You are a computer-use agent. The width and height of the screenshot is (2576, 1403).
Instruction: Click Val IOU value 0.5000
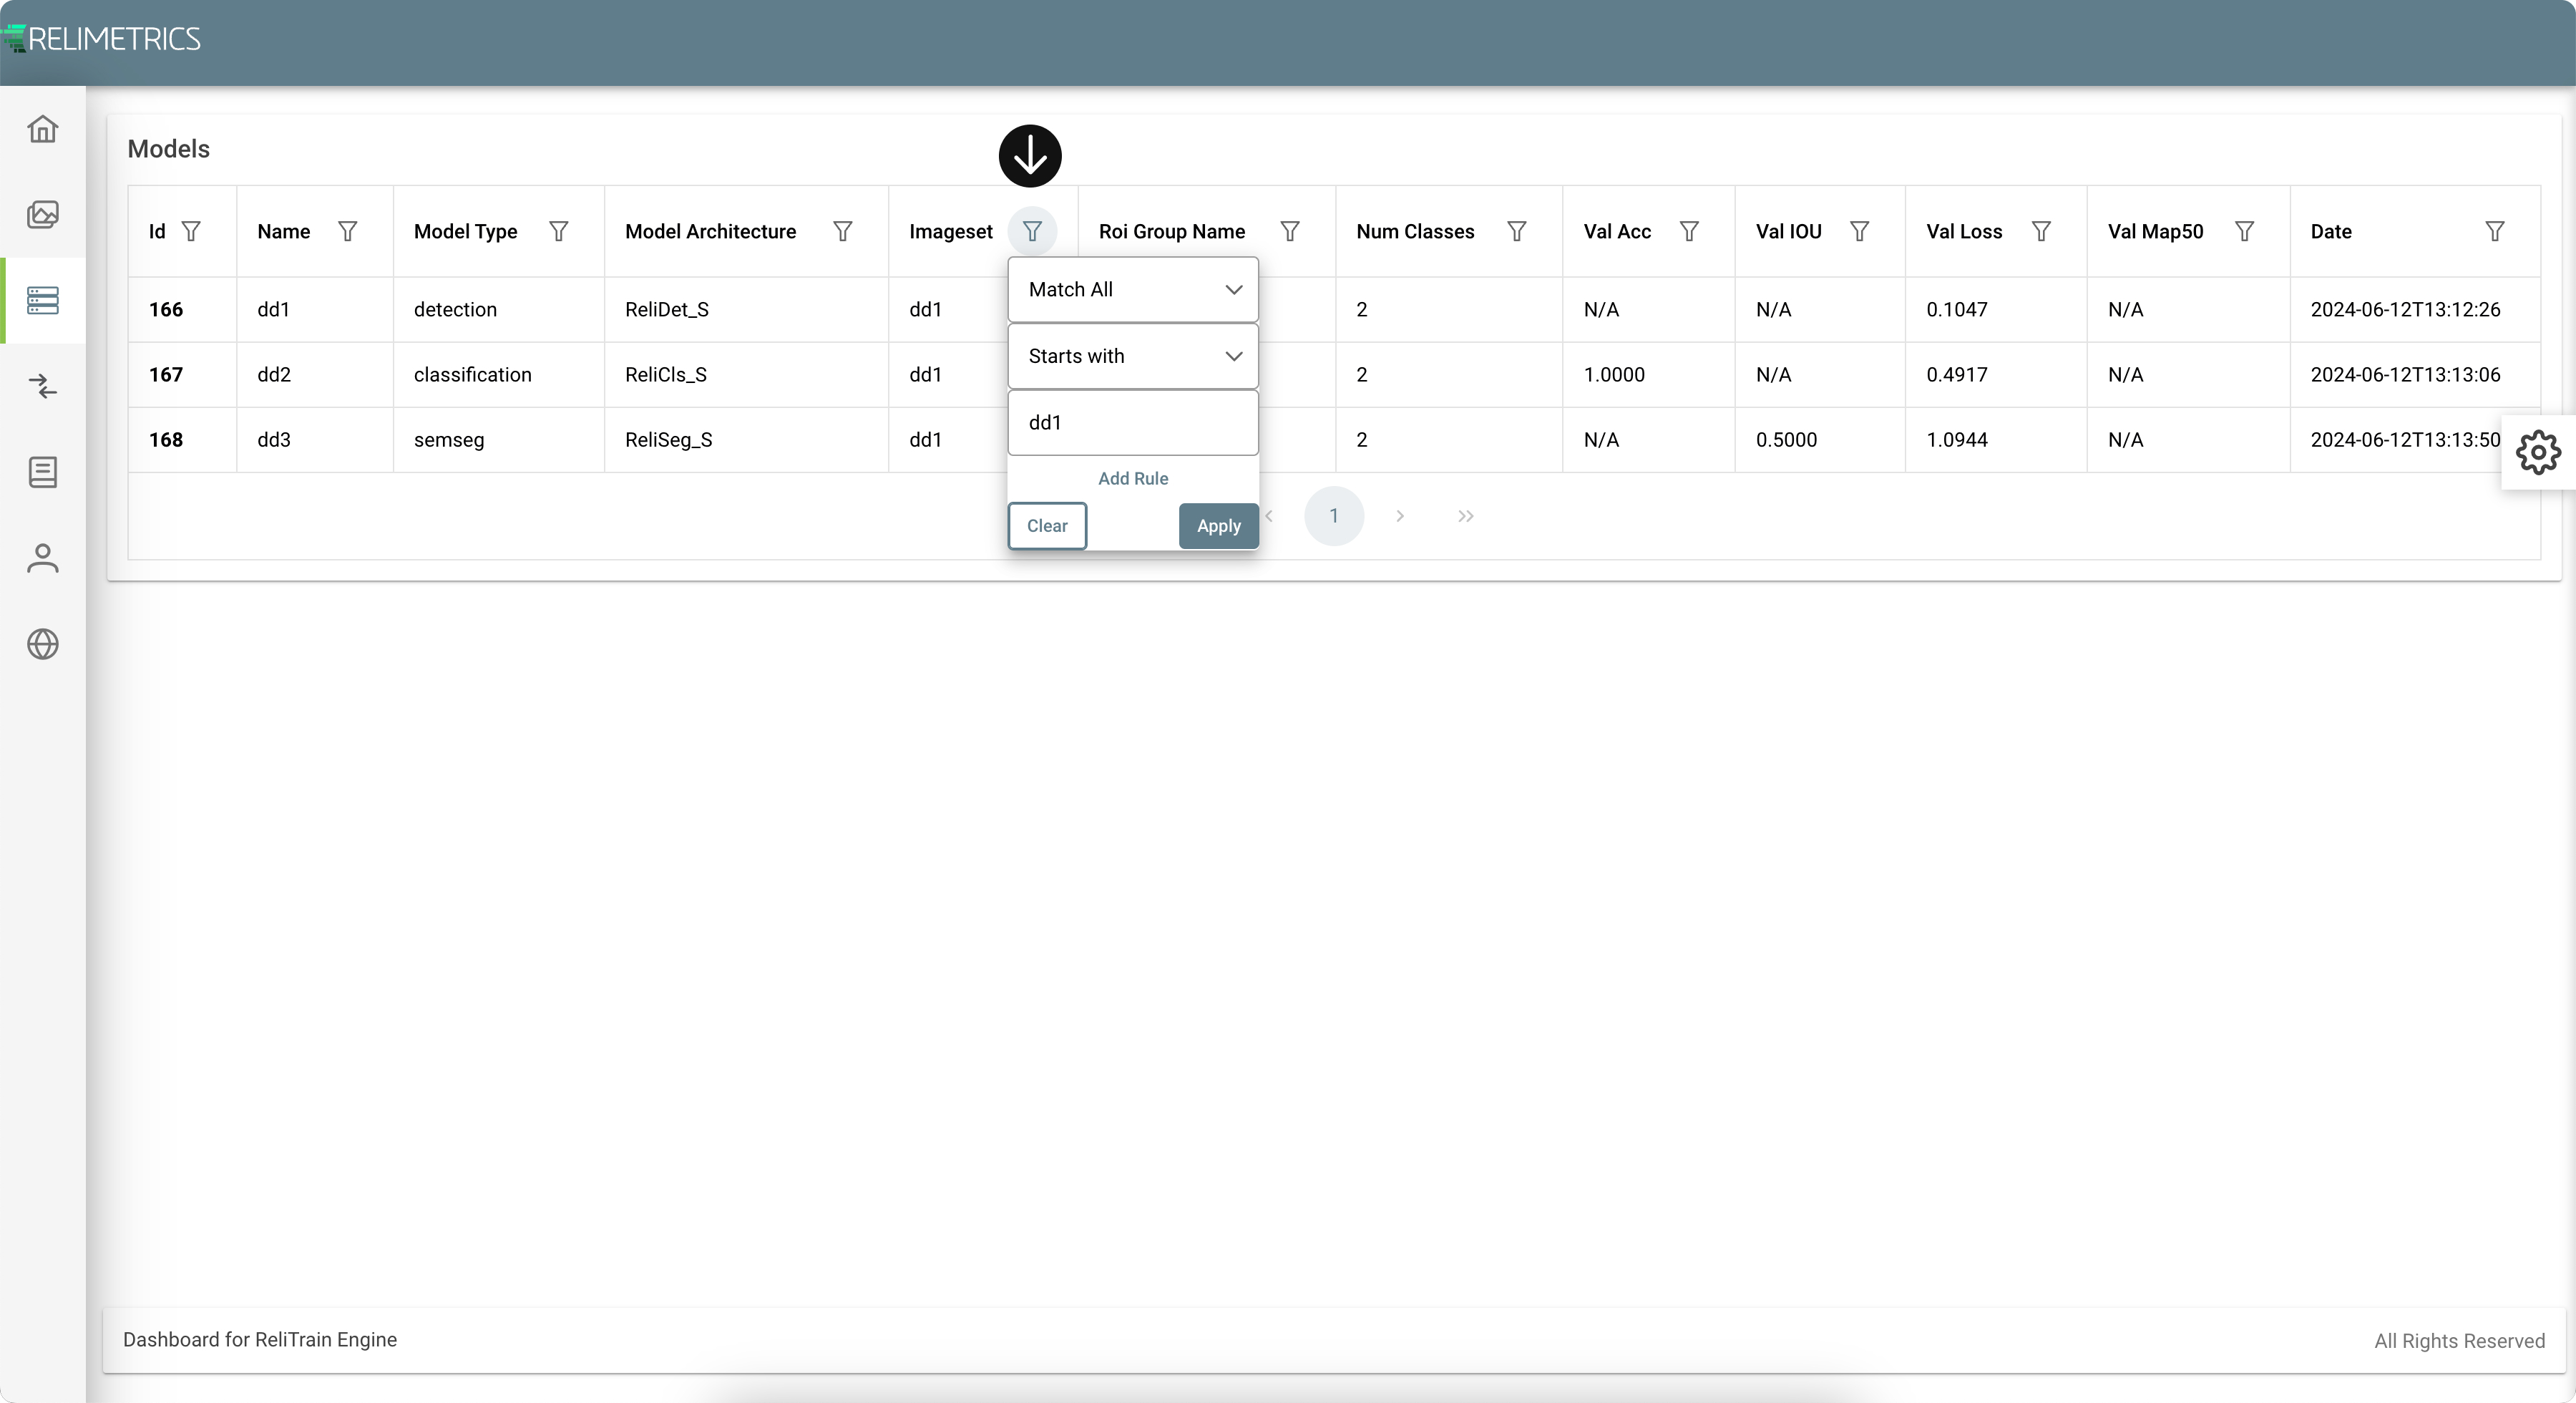tap(1786, 440)
